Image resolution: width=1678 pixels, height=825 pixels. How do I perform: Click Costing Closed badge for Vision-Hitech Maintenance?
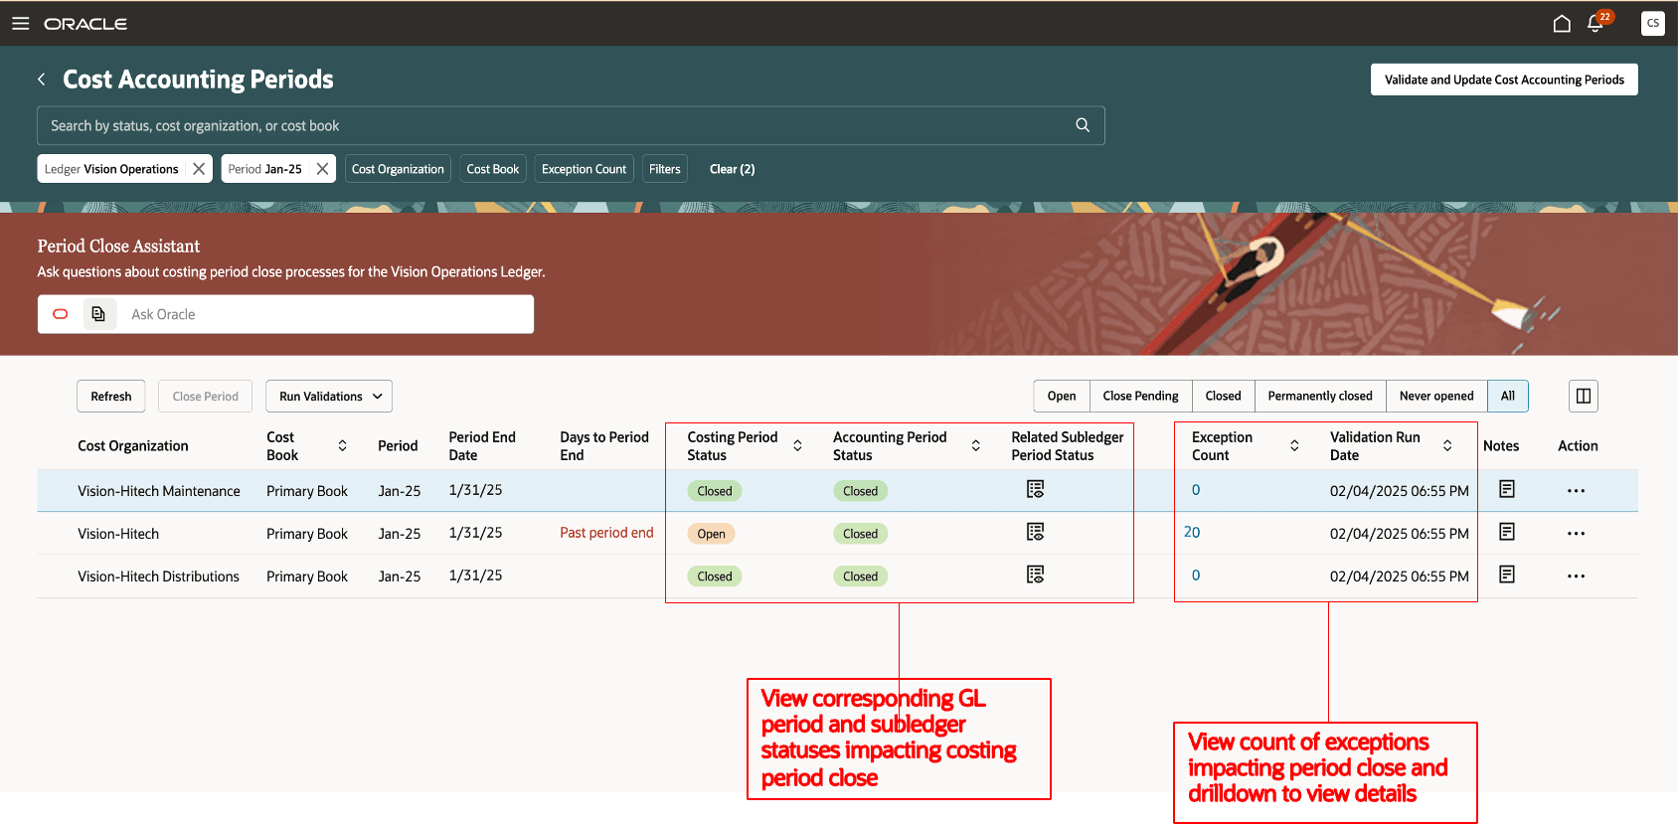(x=715, y=491)
